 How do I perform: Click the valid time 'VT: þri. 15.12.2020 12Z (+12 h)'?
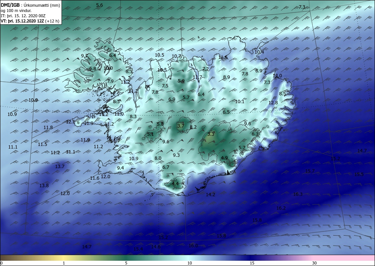point(30,21)
